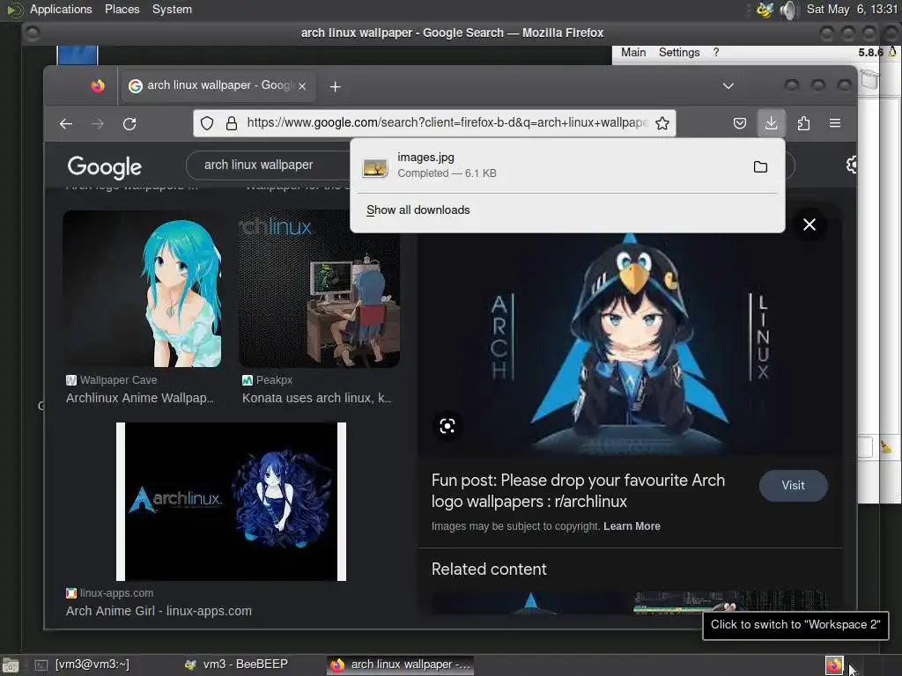Open Settings menu in BeeBEEP window
Screen dimensions: 902x676
click(x=679, y=52)
